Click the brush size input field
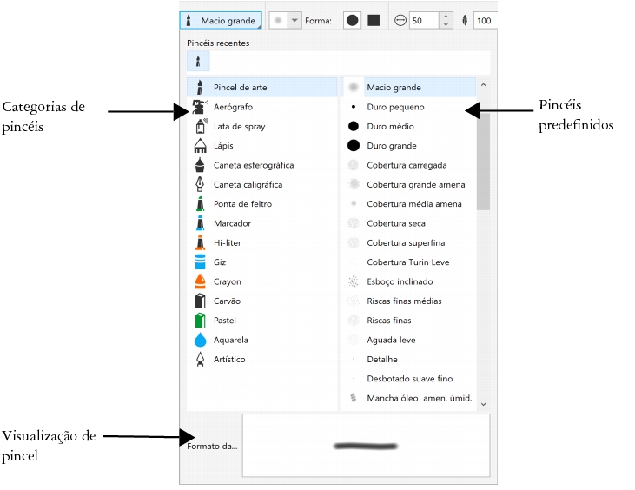This screenshot has width=635, height=490. click(423, 20)
